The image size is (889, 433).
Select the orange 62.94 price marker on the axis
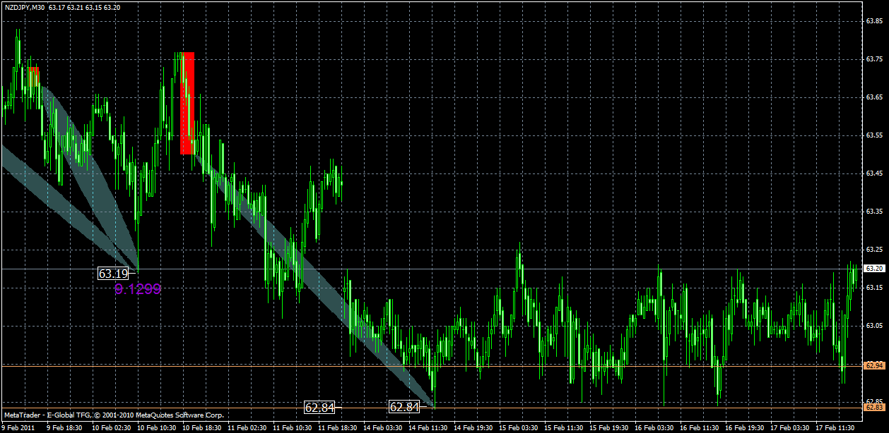coord(876,364)
